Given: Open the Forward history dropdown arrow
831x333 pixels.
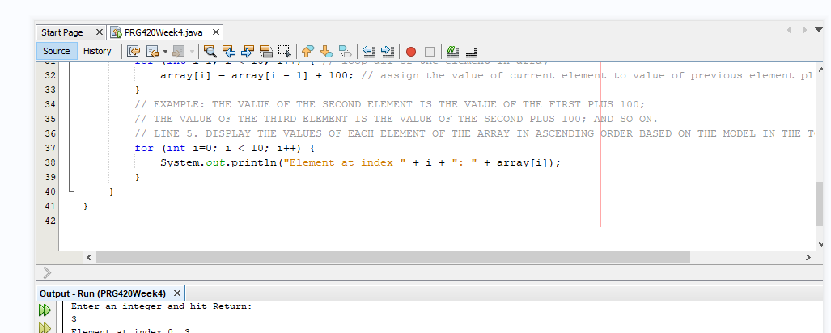Looking at the screenshot, I should coord(192,52).
